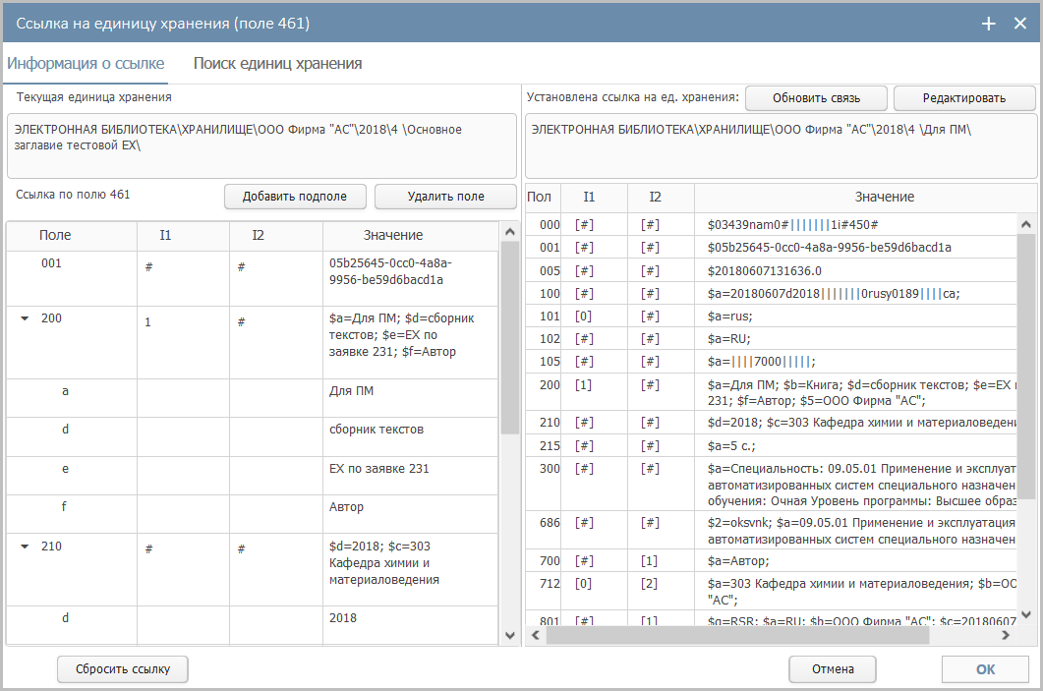This screenshot has height=691, width=1043.
Task: Collapse field 200 in the left tree
Action: point(25,318)
